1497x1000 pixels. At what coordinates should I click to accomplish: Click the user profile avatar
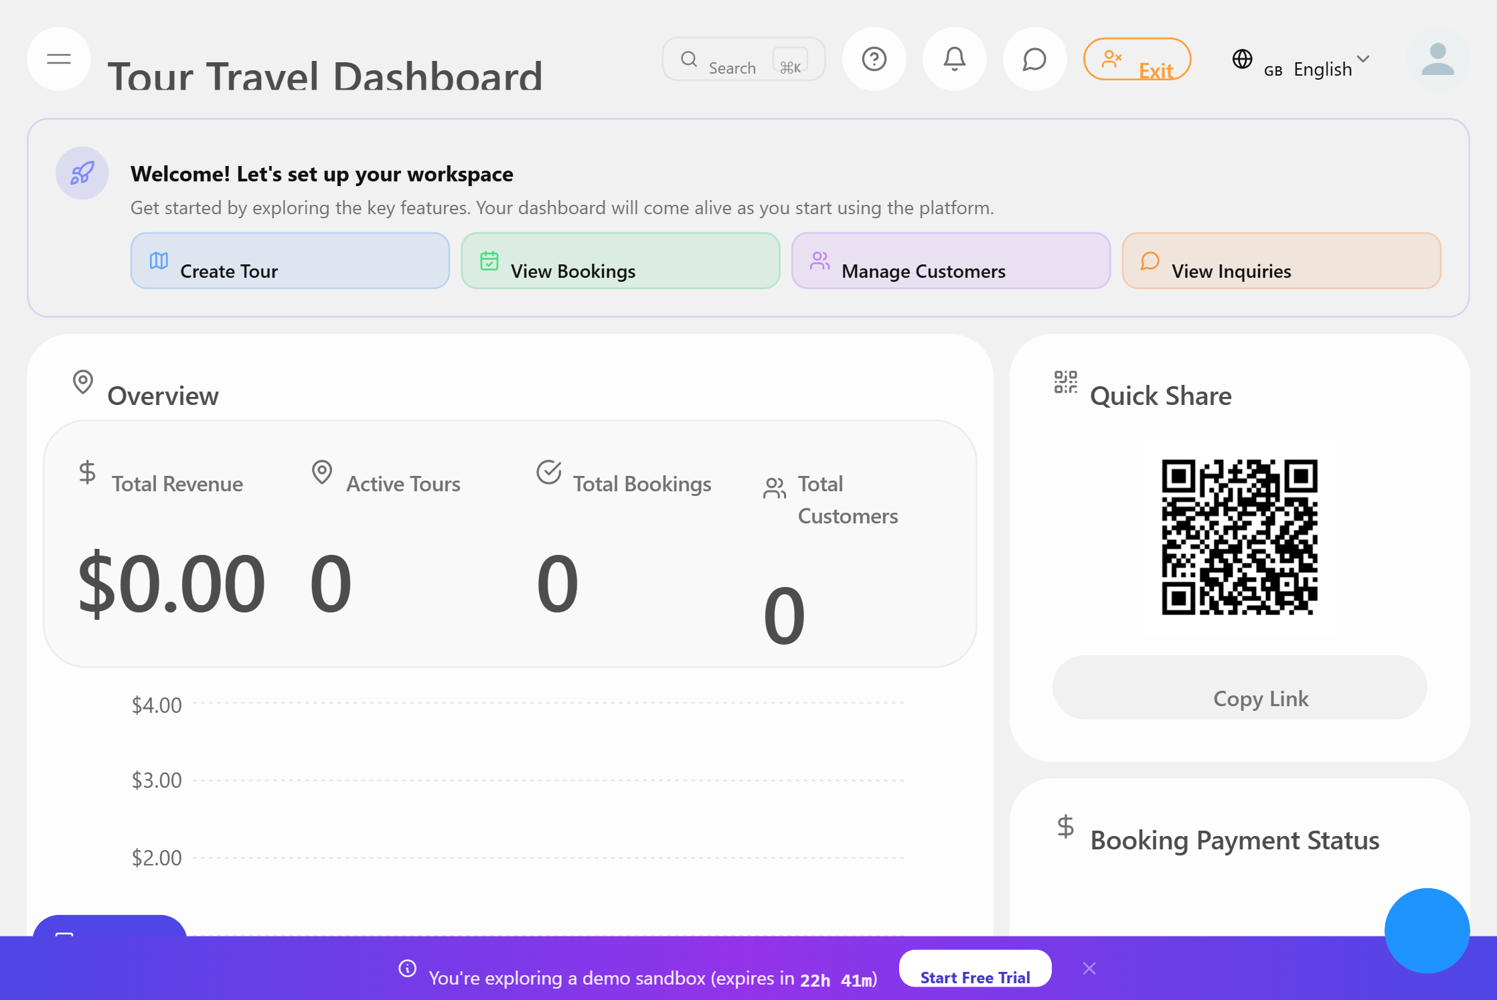point(1437,59)
